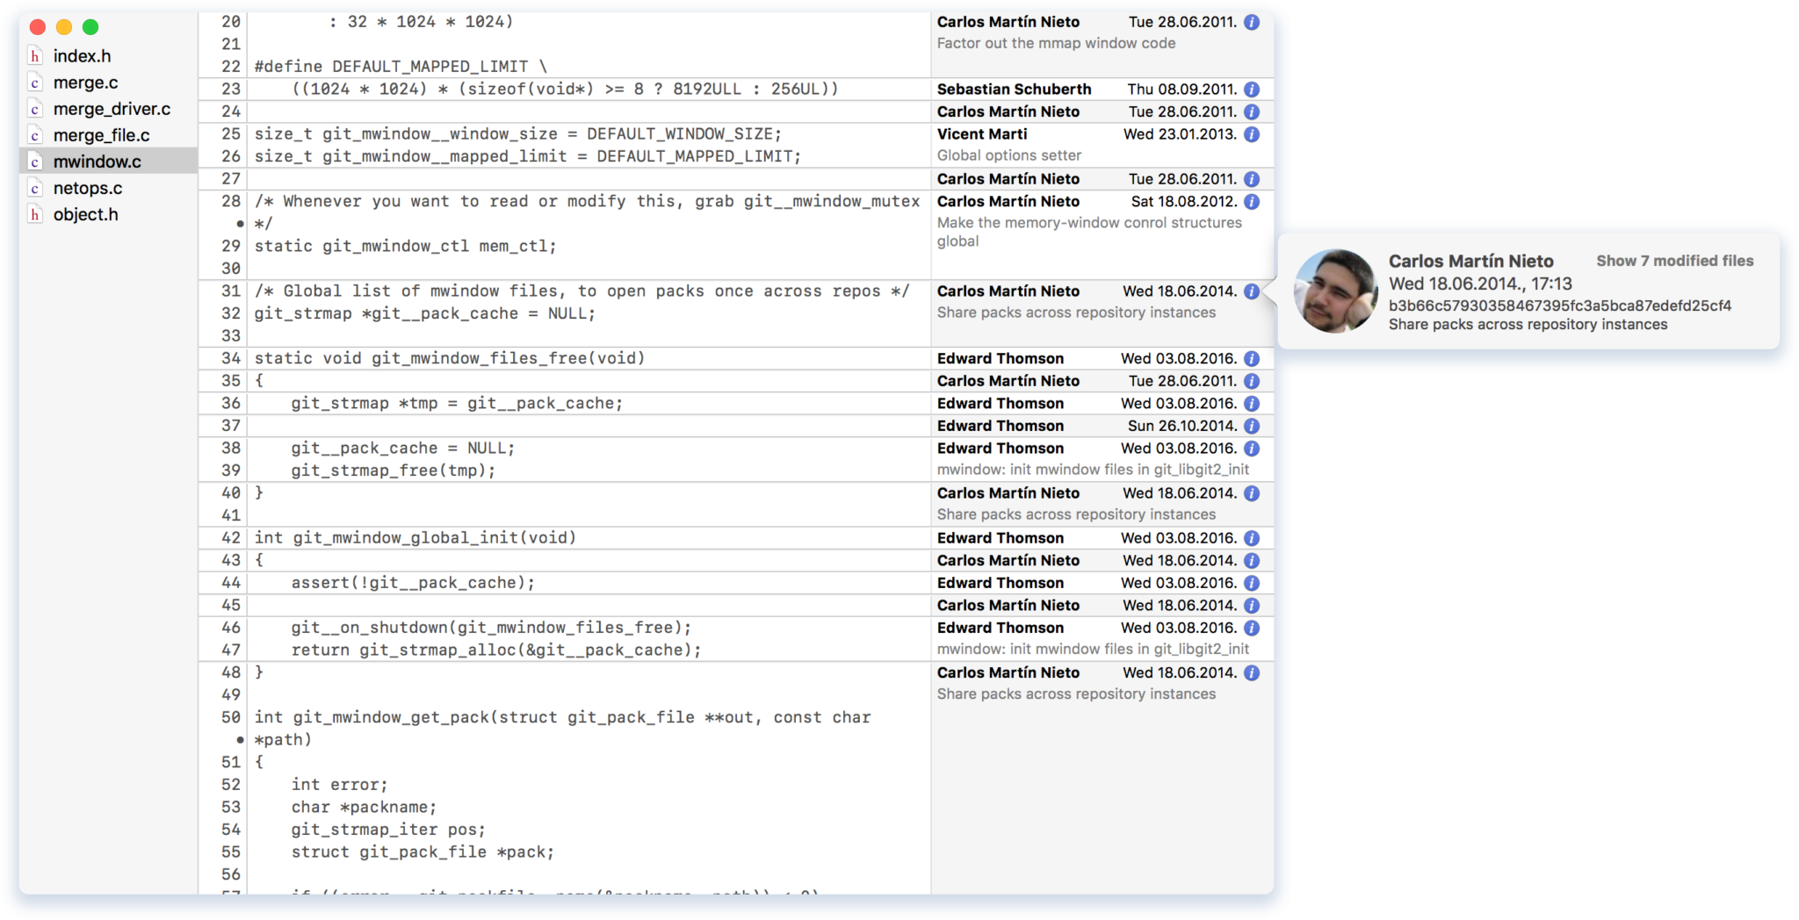Click info icon for line 48 commit
The width and height of the screenshot is (1799, 920).
(1252, 673)
